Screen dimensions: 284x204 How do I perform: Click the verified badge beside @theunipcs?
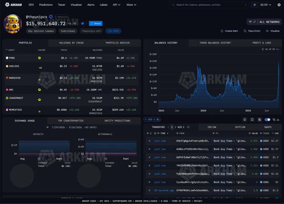click(x=51, y=17)
